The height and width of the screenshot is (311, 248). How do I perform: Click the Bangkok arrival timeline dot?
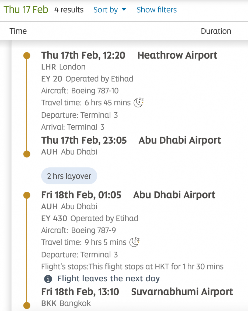(x=27, y=305)
